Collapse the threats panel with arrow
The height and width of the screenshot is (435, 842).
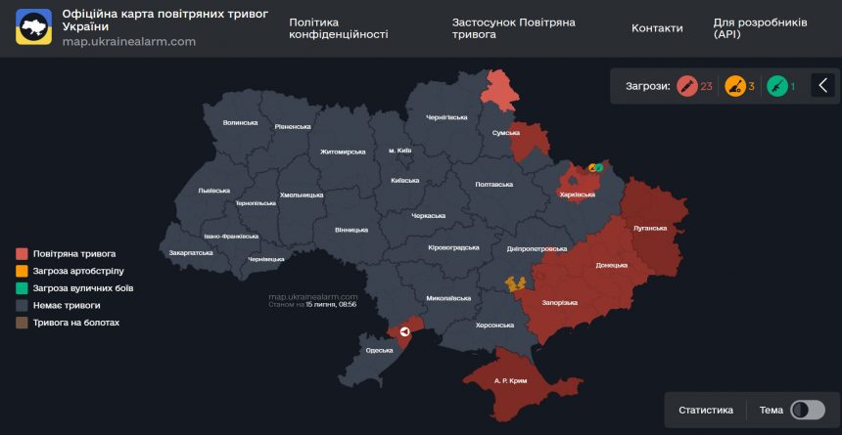coord(822,85)
